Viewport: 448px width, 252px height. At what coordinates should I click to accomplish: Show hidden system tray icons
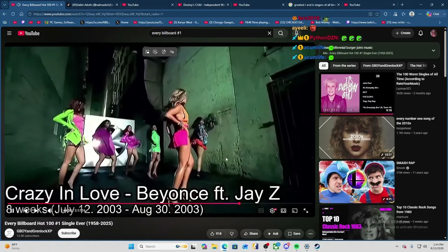tap(397, 246)
